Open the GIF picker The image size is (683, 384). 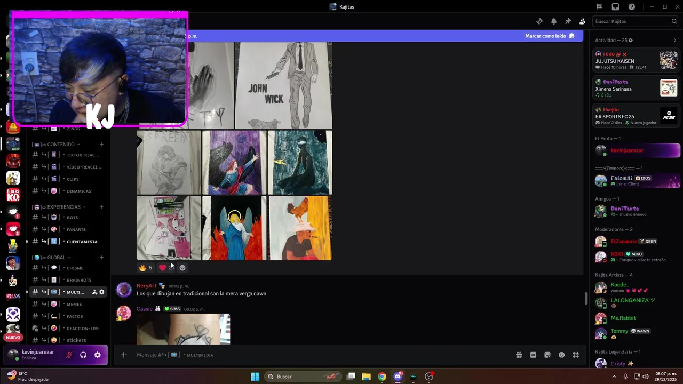click(533, 355)
